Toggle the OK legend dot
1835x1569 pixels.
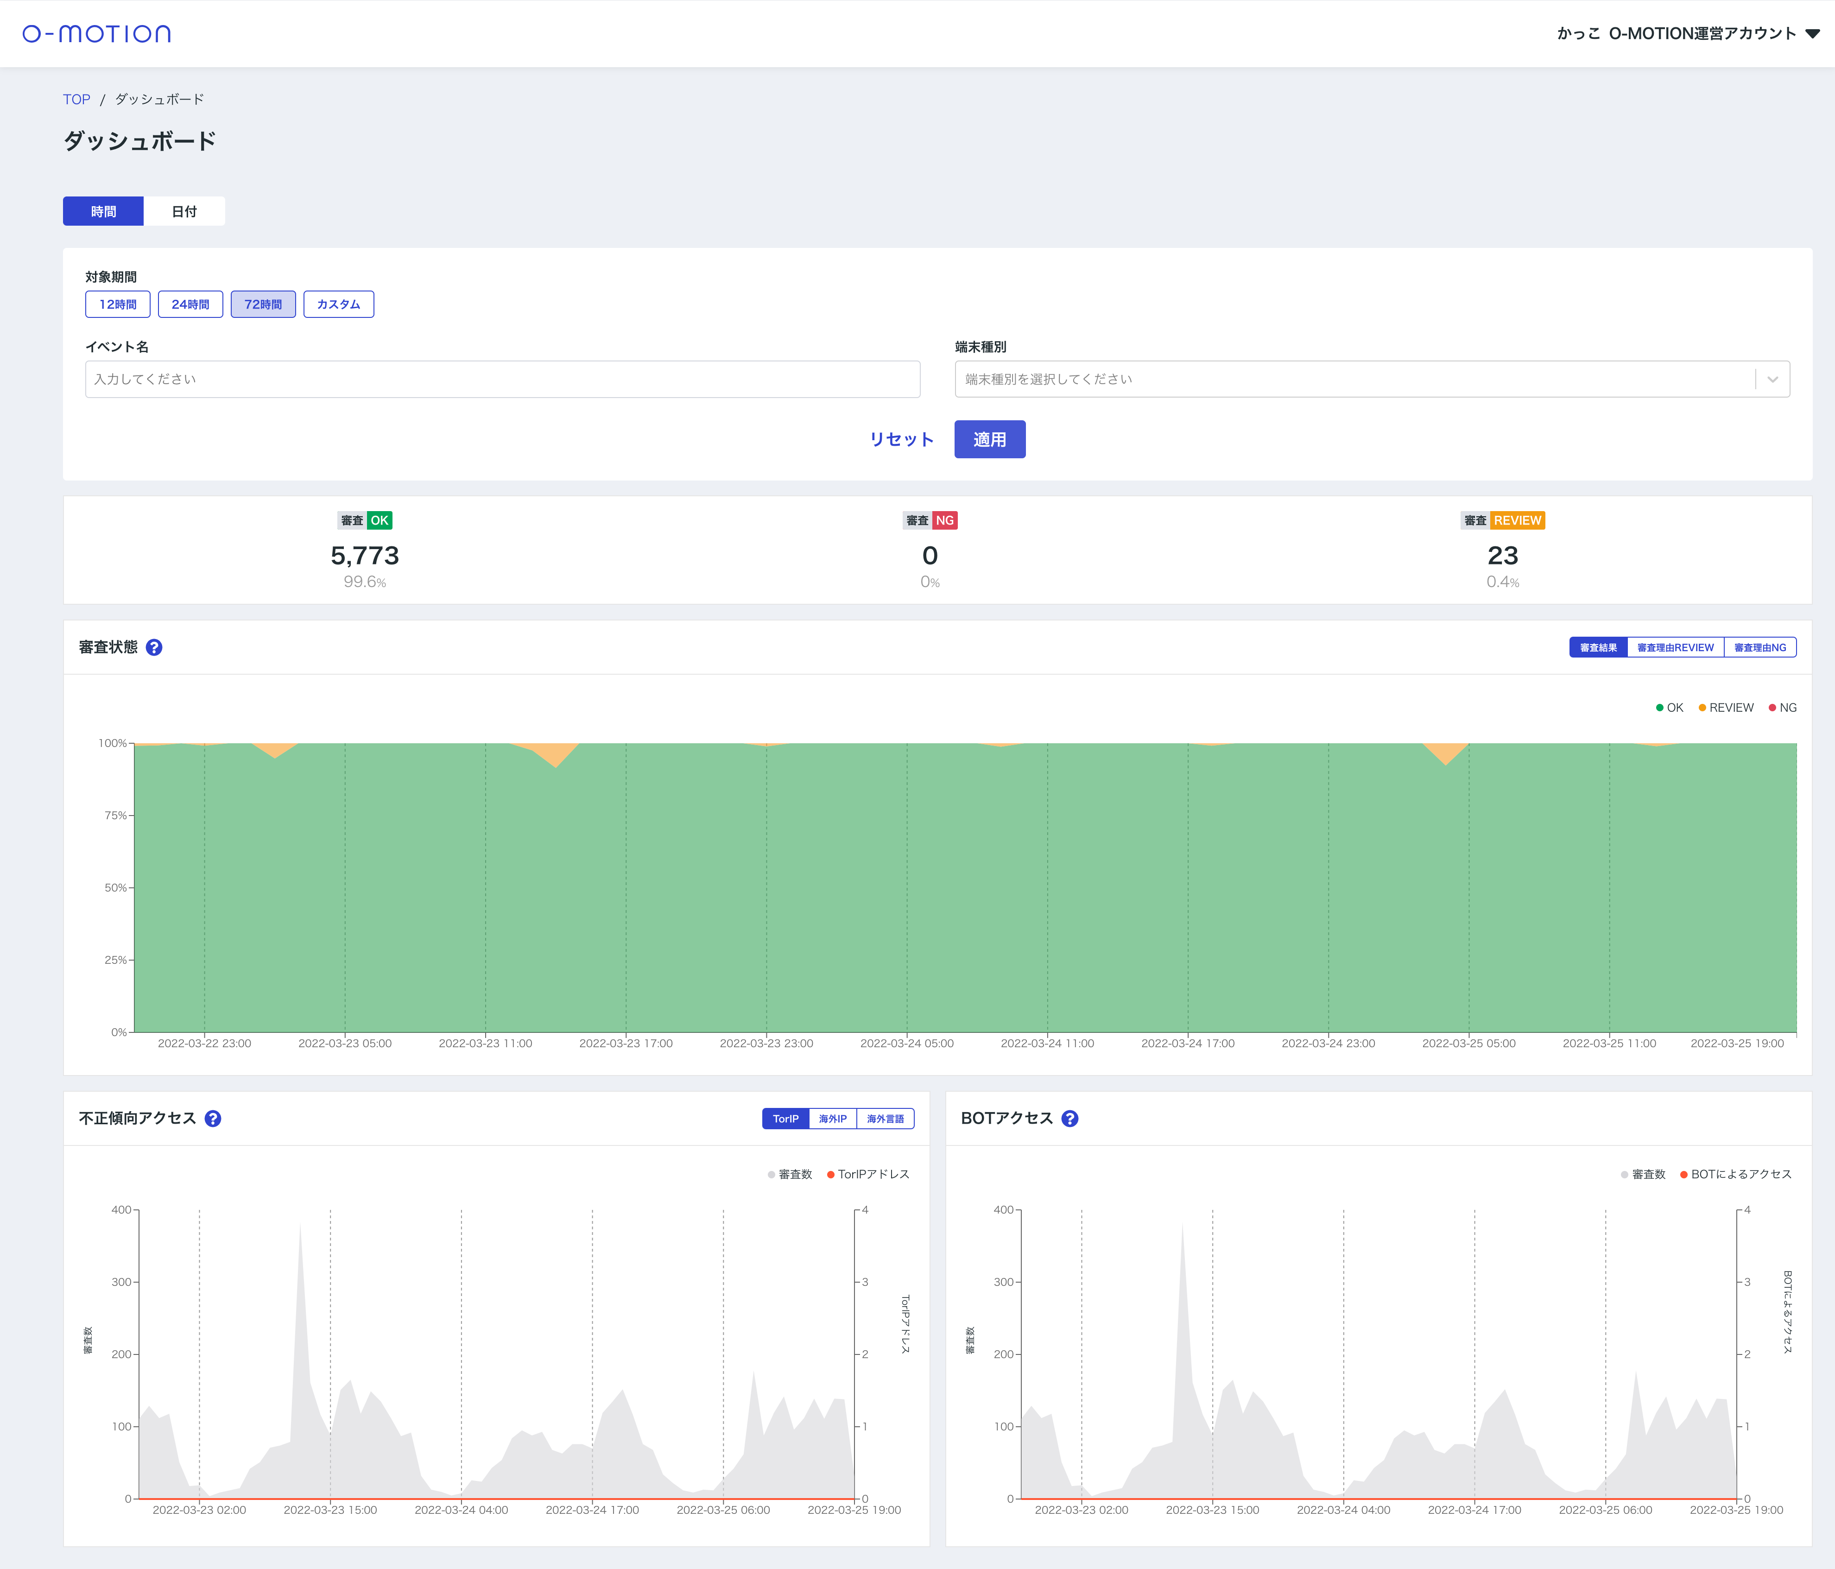1660,708
